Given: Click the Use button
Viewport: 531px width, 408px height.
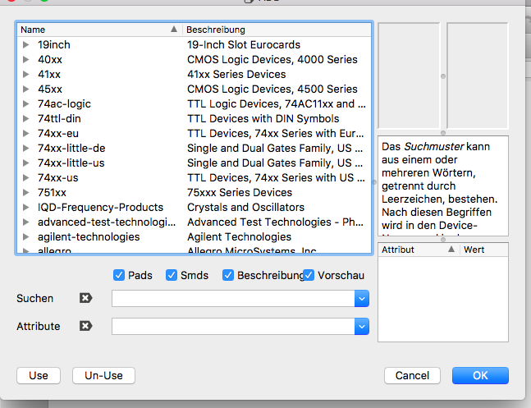Looking at the screenshot, I should click(39, 375).
